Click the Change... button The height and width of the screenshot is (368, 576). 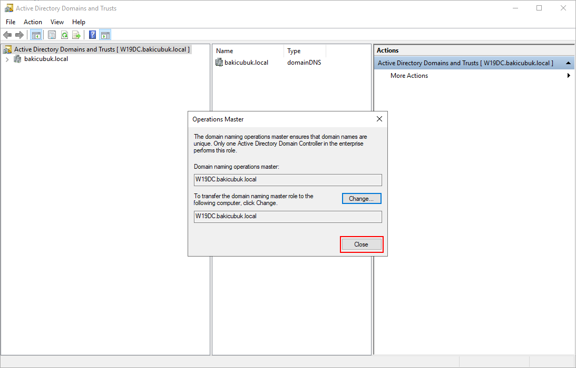[x=362, y=199]
